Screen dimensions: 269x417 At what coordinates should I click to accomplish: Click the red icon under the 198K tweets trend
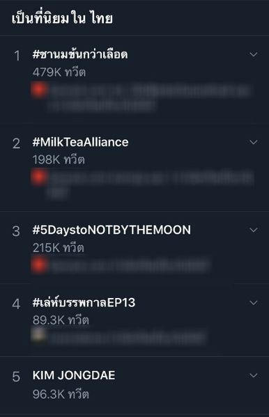point(40,178)
